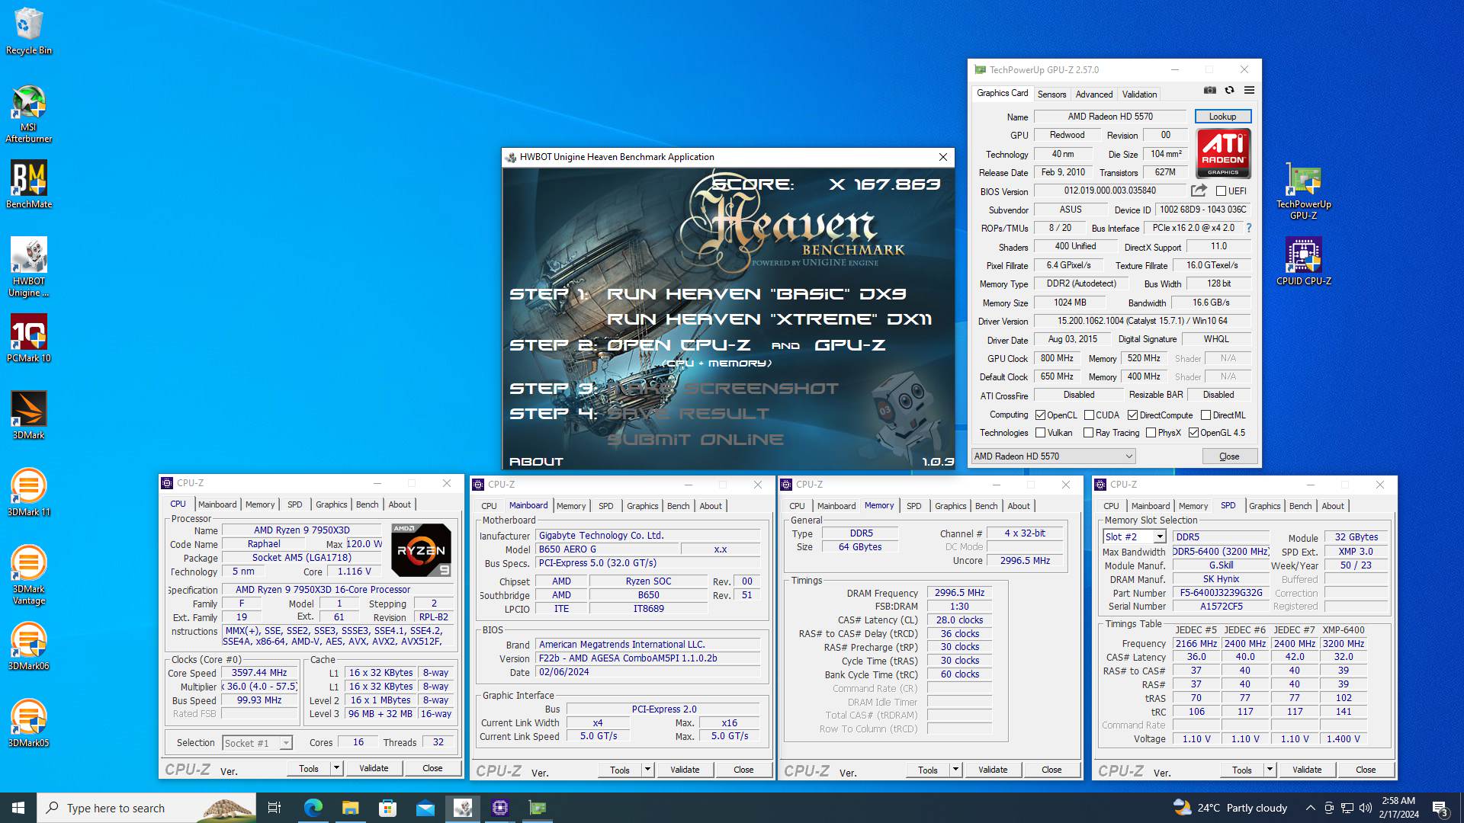
Task: Open Task View on taskbar
Action: 274,808
